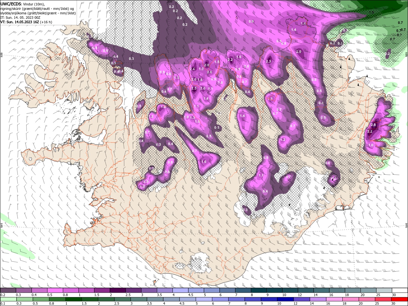Select grey-green 3 swatch in bottom legend row

tap(138, 300)
